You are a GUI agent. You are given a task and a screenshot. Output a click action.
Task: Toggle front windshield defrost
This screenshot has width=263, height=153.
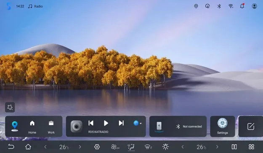coord(148,147)
